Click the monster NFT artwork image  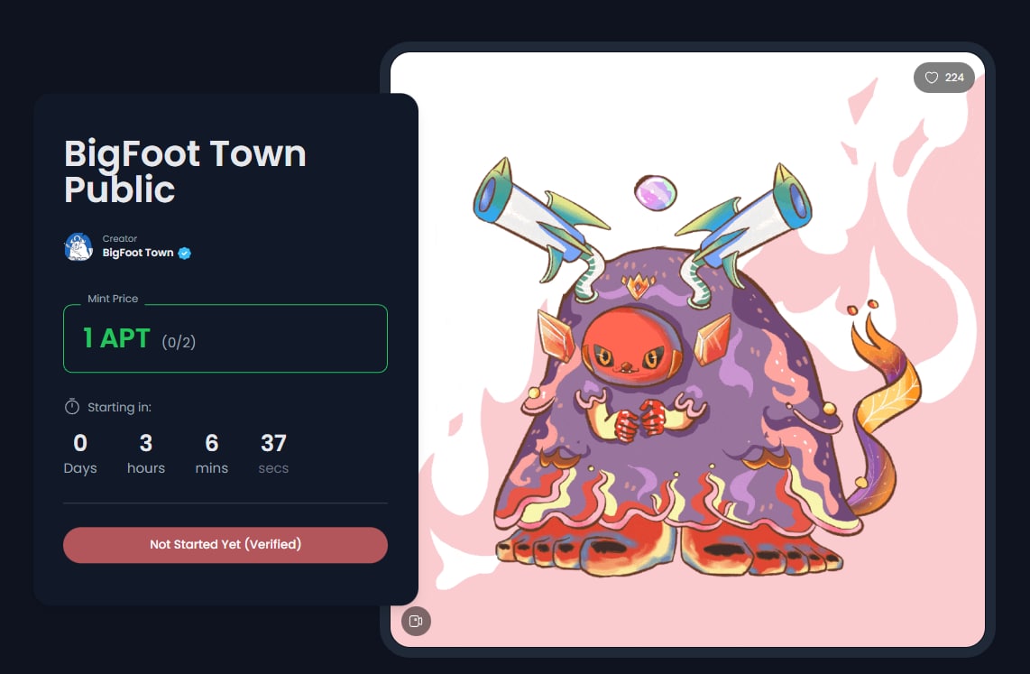(x=687, y=349)
